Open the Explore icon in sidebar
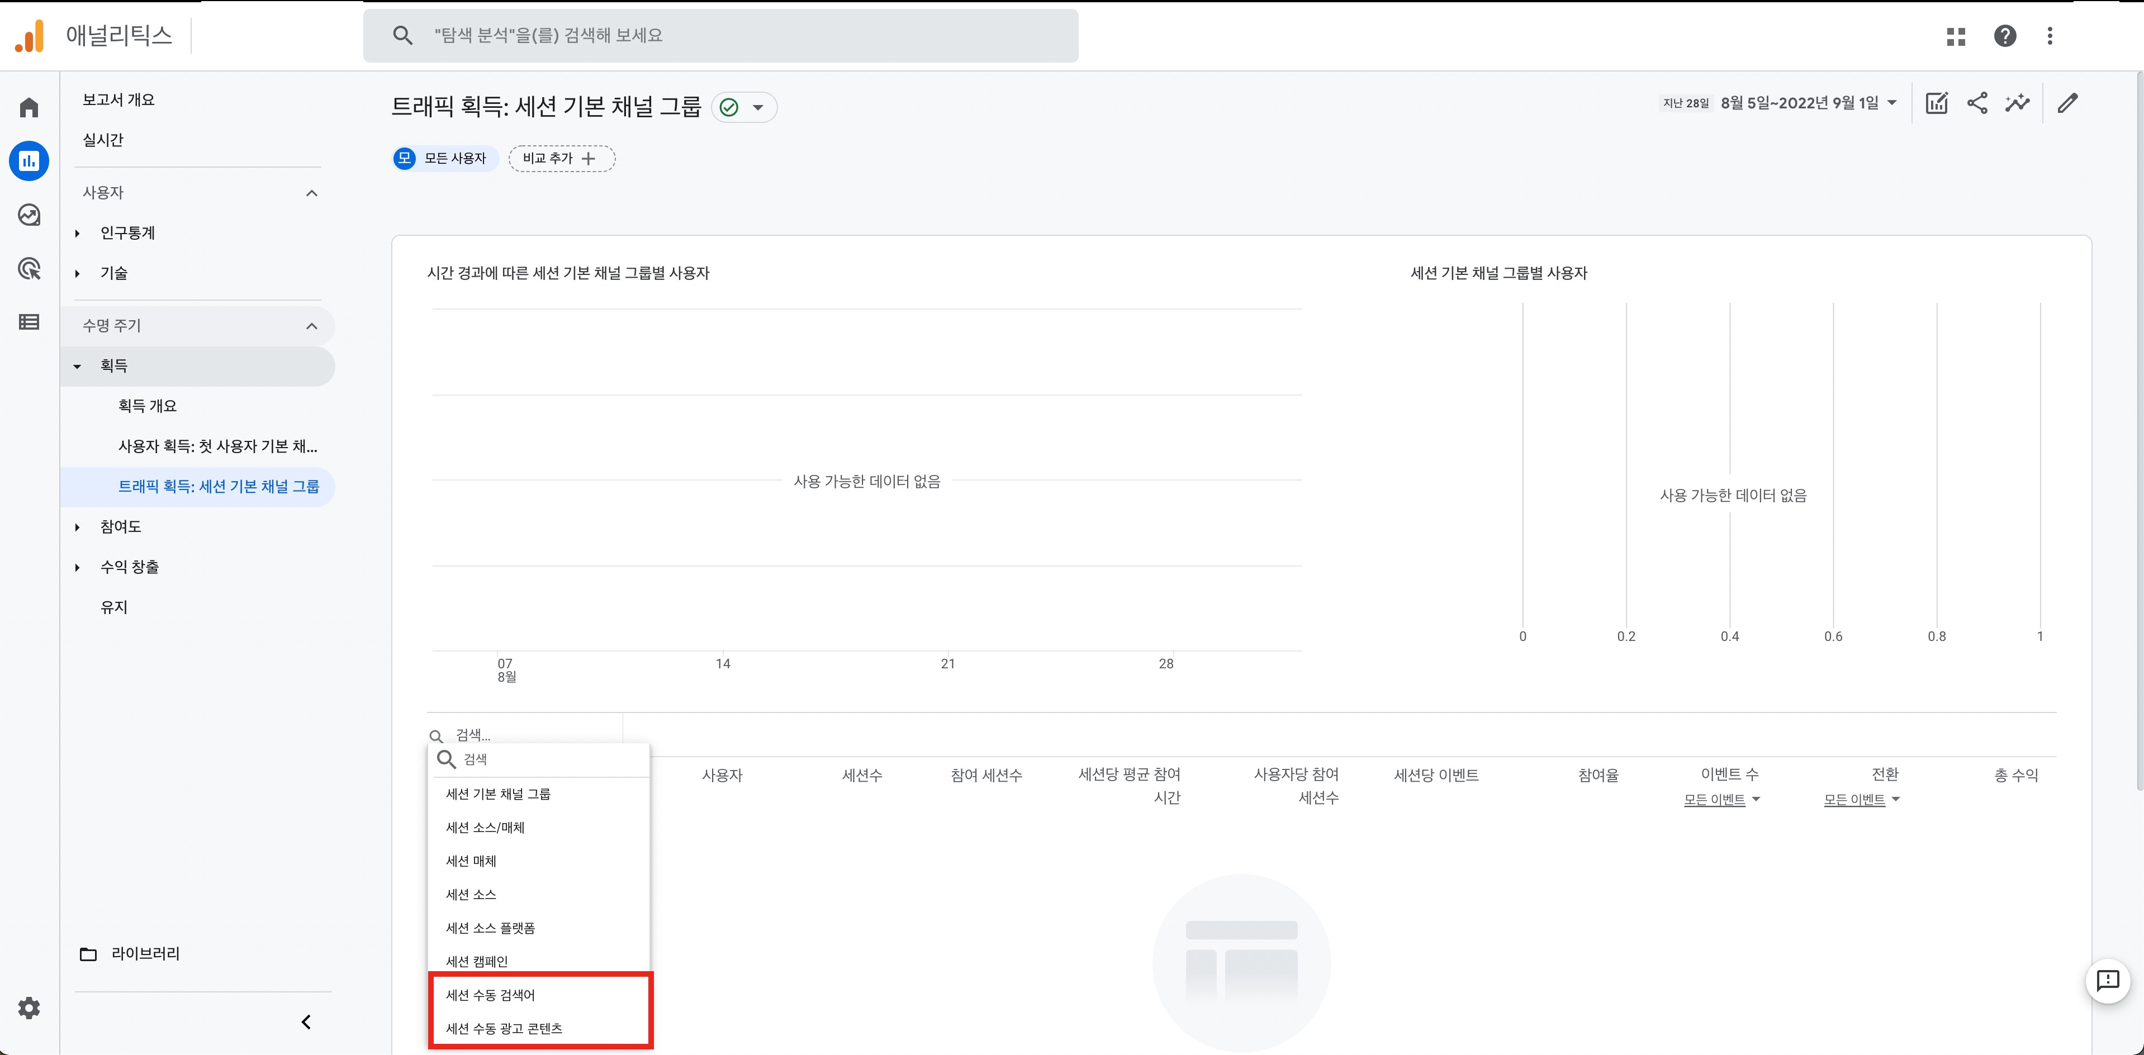Image resolution: width=2144 pixels, height=1055 pixels. pos(29,215)
